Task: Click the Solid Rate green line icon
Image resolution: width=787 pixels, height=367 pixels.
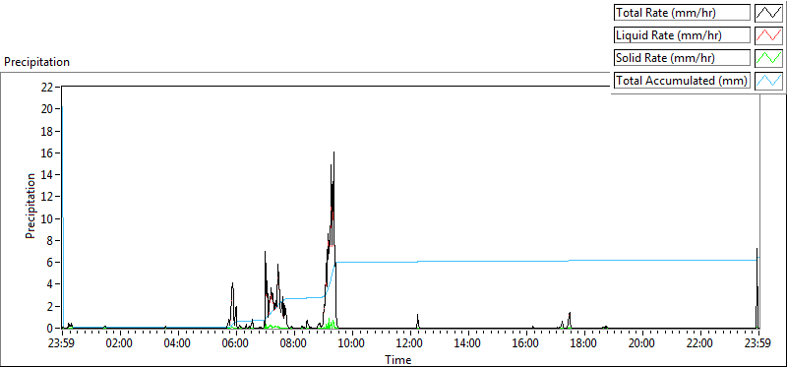Action: 769,58
